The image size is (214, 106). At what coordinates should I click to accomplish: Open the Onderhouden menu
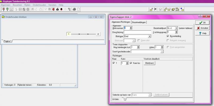pyautogui.click(x=39, y=5)
